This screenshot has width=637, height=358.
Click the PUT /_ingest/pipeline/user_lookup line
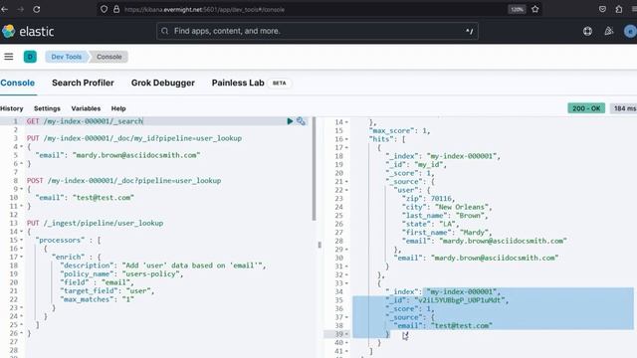coord(96,223)
